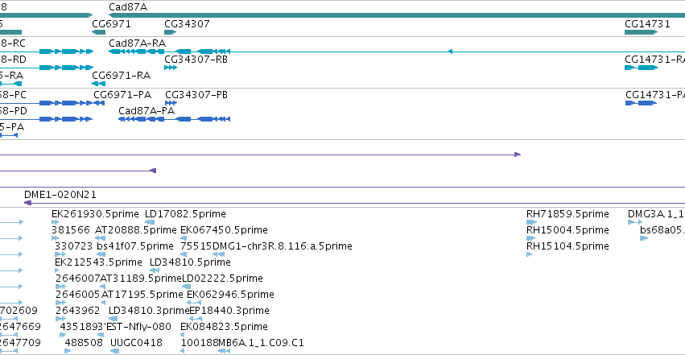Click the CG6971-PA protein glyph

coord(99,103)
